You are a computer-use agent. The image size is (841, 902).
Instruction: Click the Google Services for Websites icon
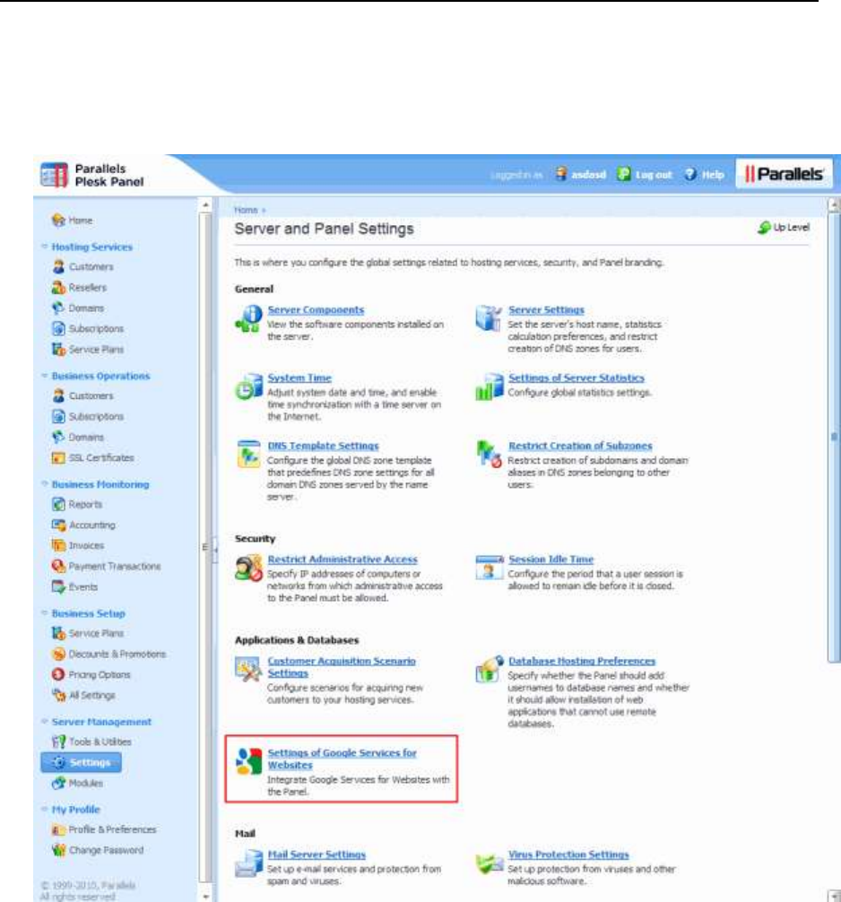point(248,761)
